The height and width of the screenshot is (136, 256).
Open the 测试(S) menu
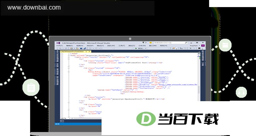pyautogui.click(x=132, y=46)
